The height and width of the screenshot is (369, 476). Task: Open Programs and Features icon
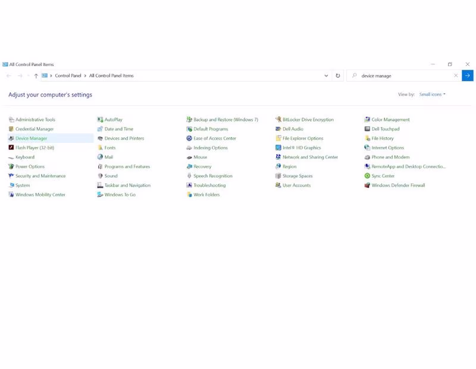point(100,167)
